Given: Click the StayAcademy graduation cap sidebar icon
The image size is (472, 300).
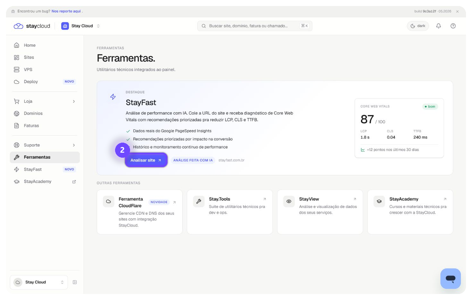Looking at the screenshot, I should coord(16,182).
